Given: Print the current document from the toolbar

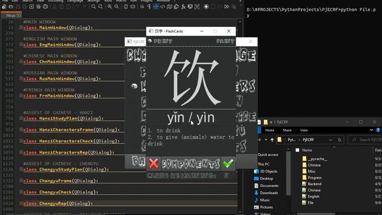Looking at the screenshot, I should click(45, 7).
